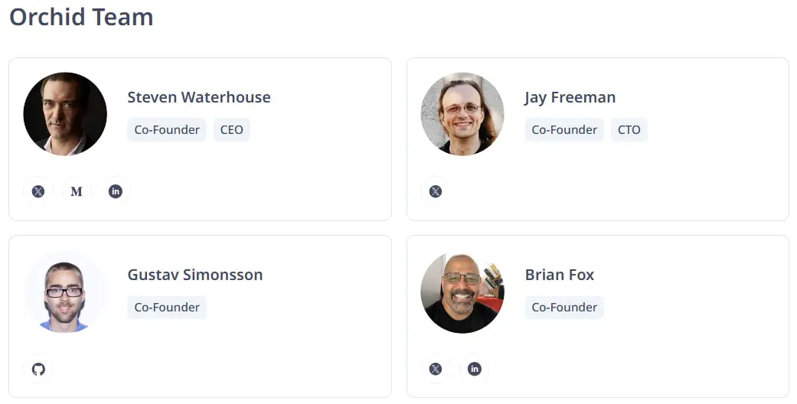Open Gustav Simonsson's GitHub icon
Image resolution: width=797 pixels, height=404 pixels.
[38, 369]
